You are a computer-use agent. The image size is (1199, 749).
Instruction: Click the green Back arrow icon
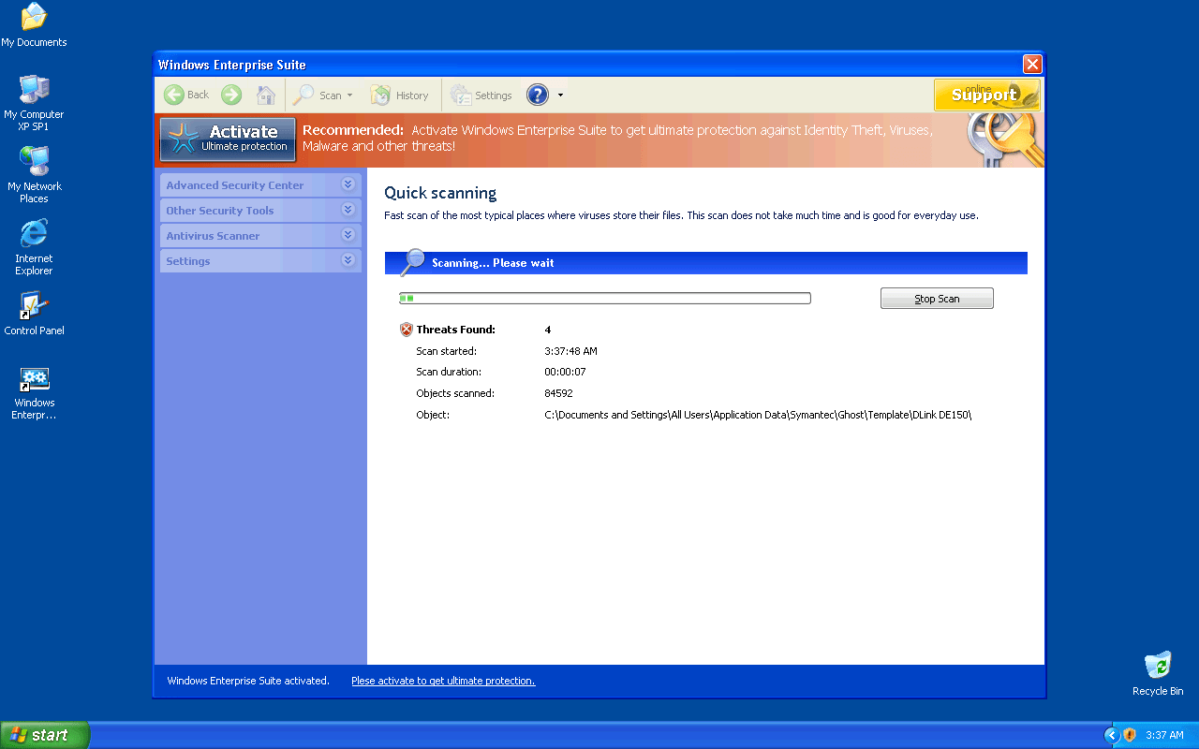click(174, 95)
